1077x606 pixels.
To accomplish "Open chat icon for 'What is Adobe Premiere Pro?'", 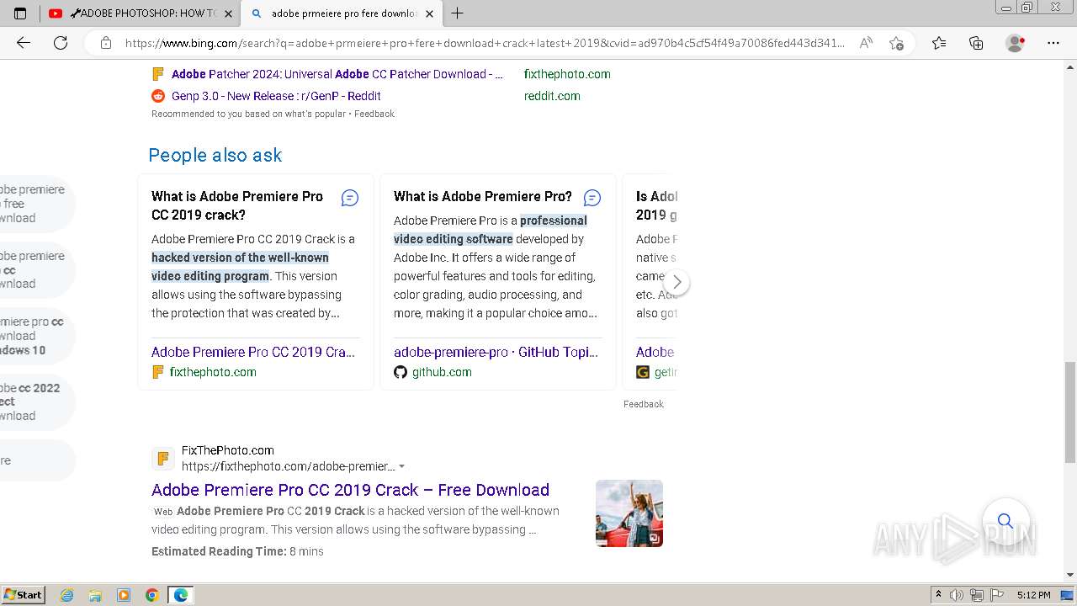I will [x=592, y=198].
